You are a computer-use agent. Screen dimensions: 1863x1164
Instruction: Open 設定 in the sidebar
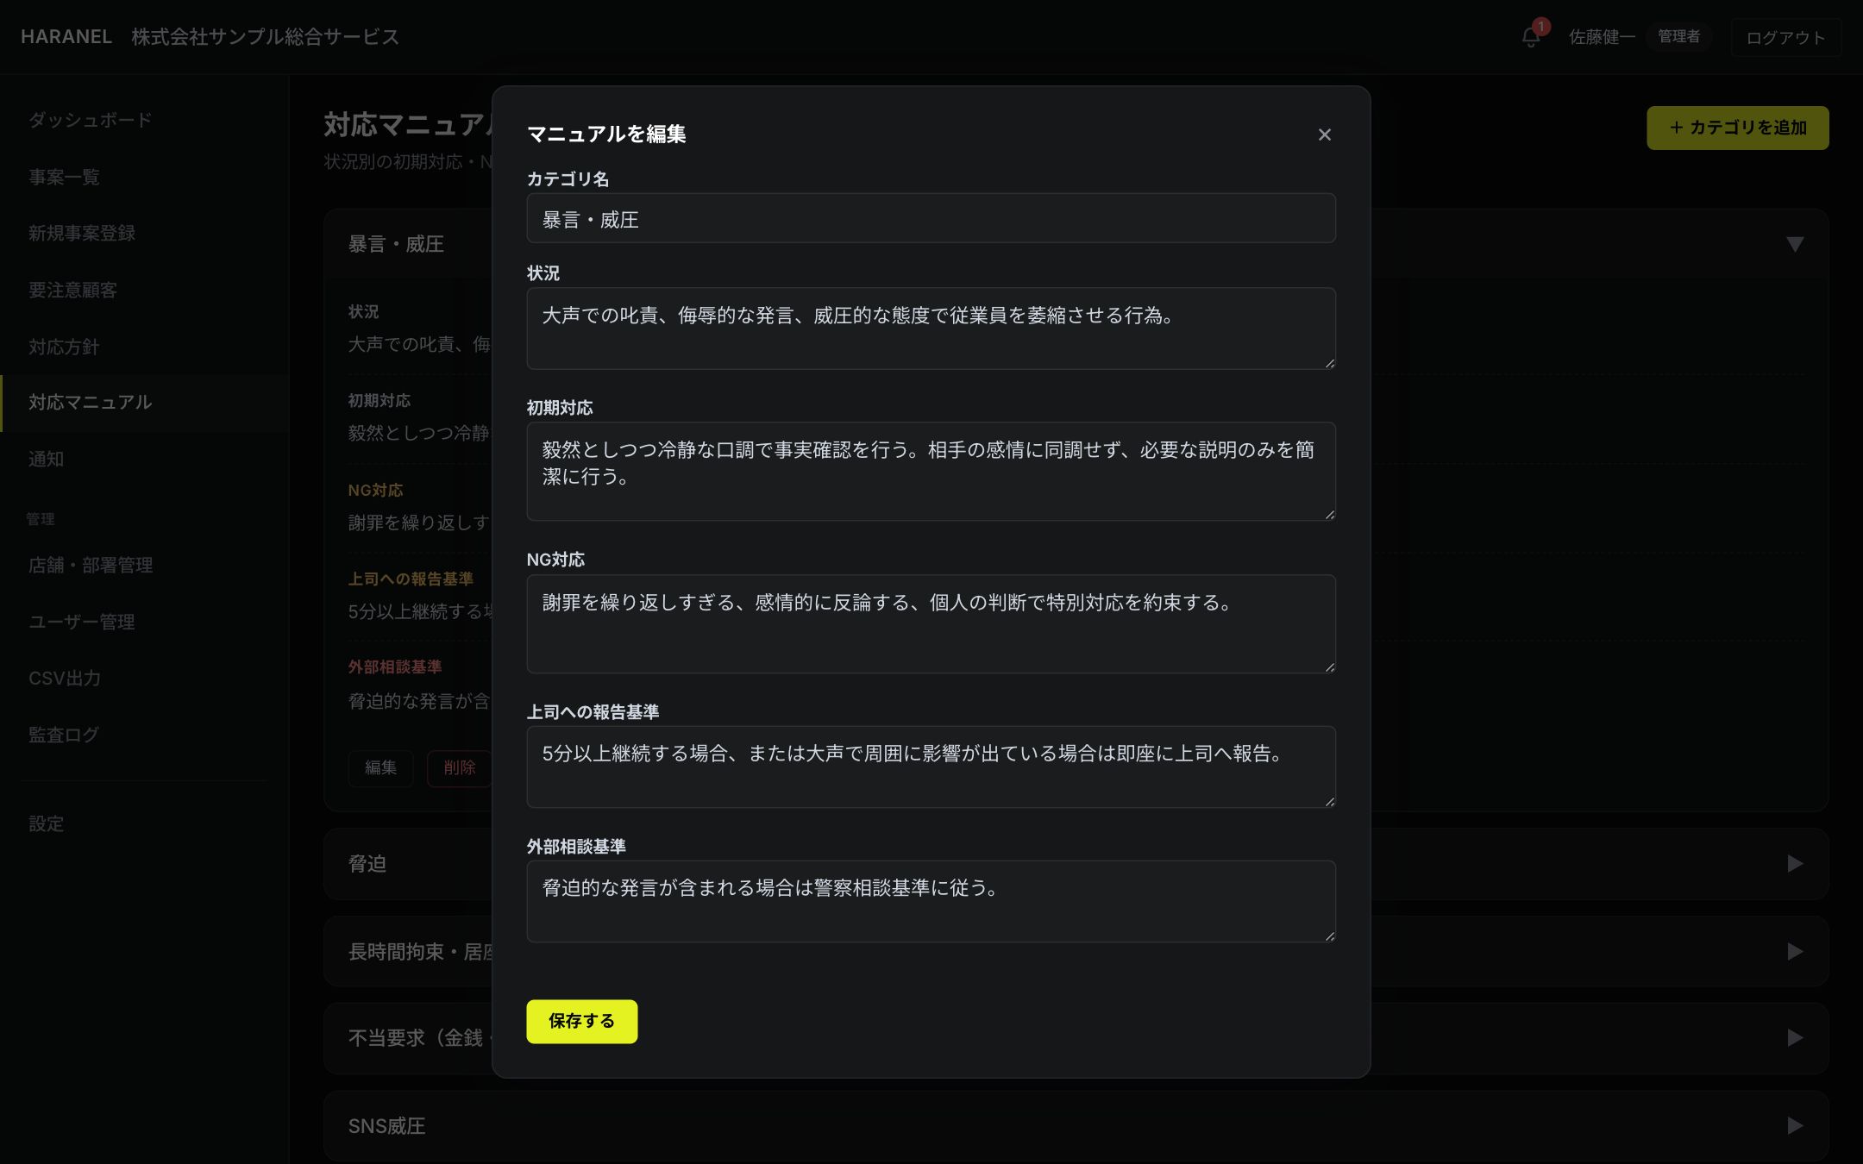(144, 823)
